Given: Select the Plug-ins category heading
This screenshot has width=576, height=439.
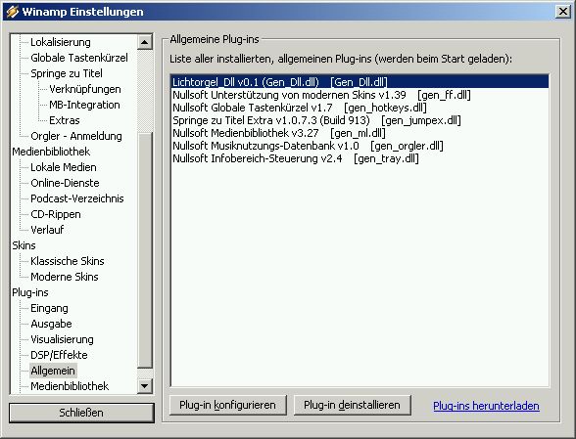Looking at the screenshot, I should tap(30, 292).
